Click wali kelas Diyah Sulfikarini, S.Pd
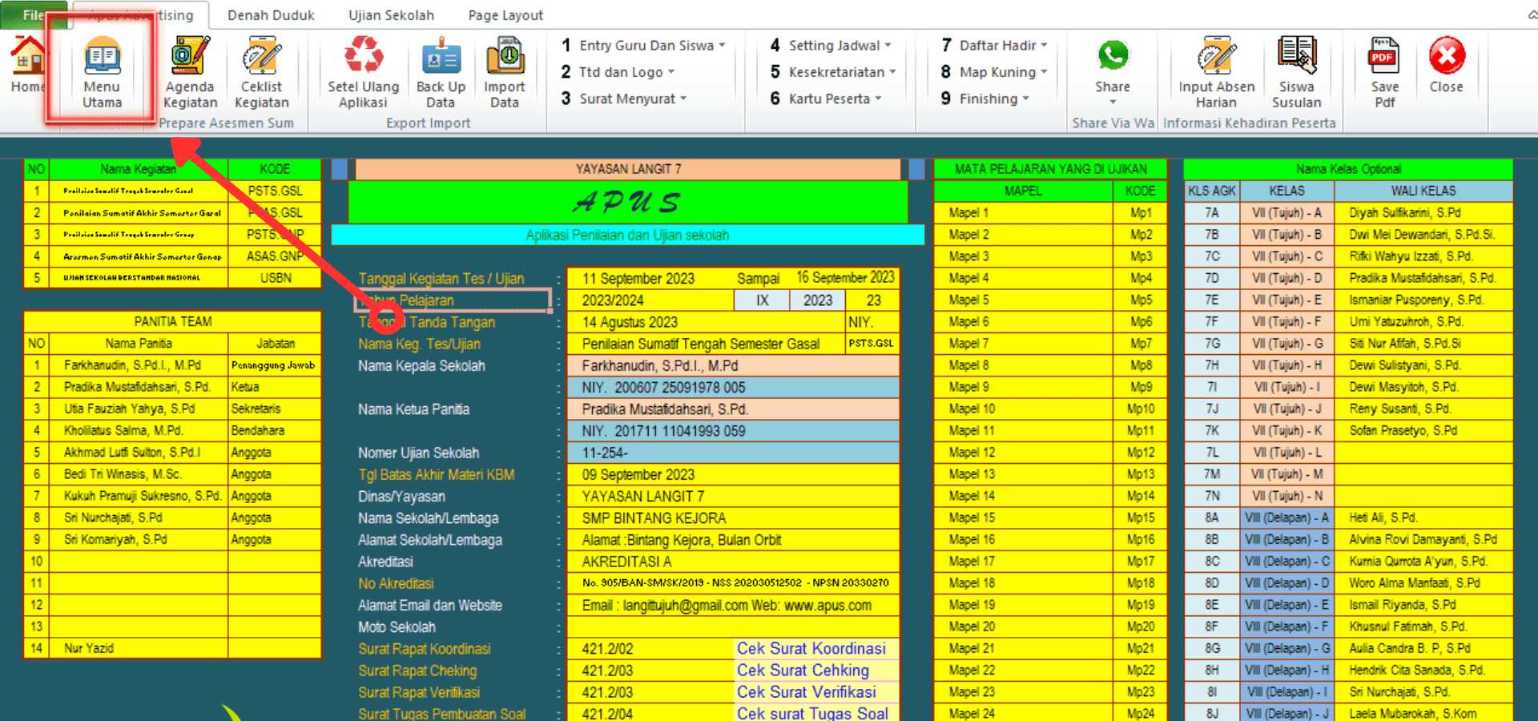 coord(1423,213)
